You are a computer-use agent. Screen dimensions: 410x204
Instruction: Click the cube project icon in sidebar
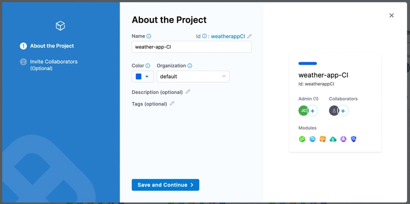click(60, 26)
